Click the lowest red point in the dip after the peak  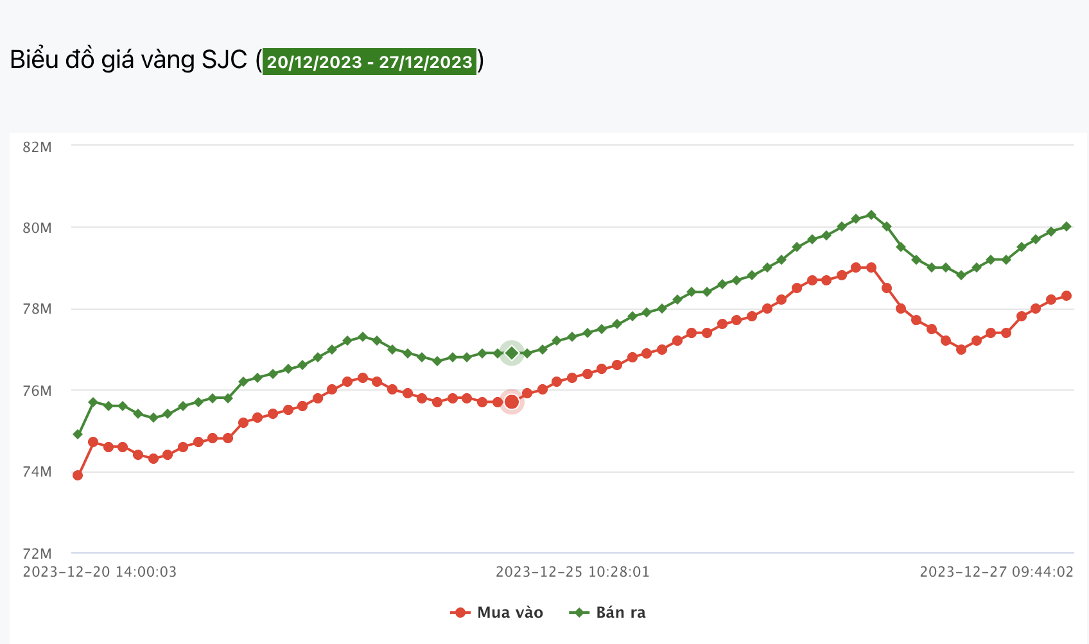click(961, 350)
